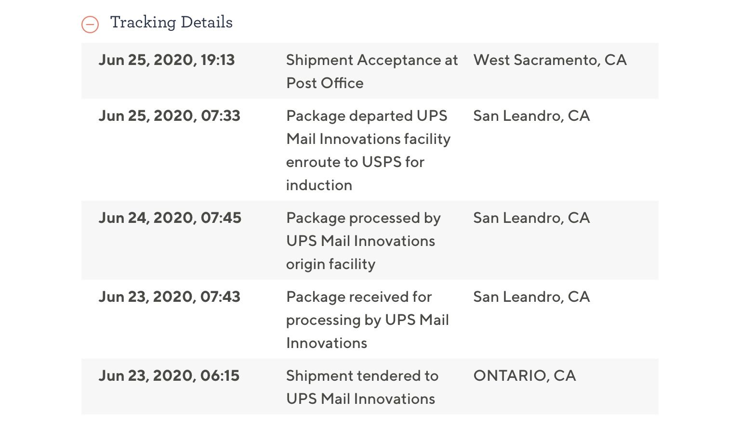Click San Leandro, CA in the 07:43 row
740x426 pixels.
[x=531, y=297]
